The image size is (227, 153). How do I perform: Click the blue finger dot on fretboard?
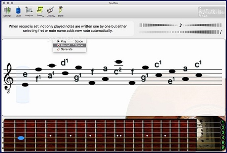21,138
